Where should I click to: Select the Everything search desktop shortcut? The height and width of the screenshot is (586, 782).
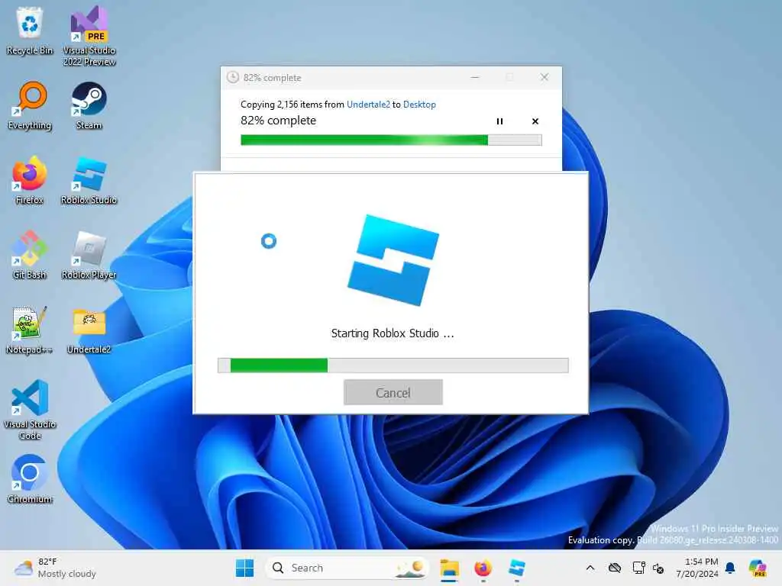pyautogui.click(x=30, y=105)
